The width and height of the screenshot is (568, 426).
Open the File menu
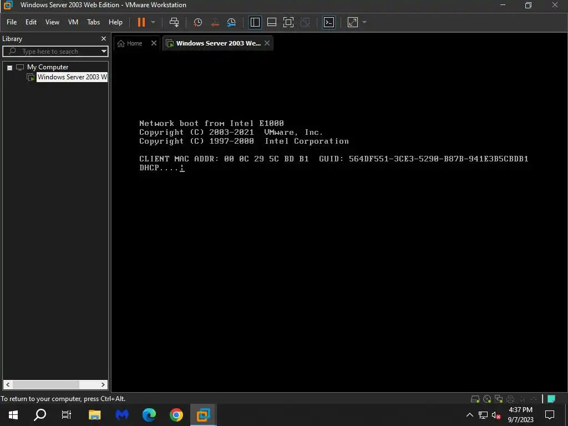point(12,22)
